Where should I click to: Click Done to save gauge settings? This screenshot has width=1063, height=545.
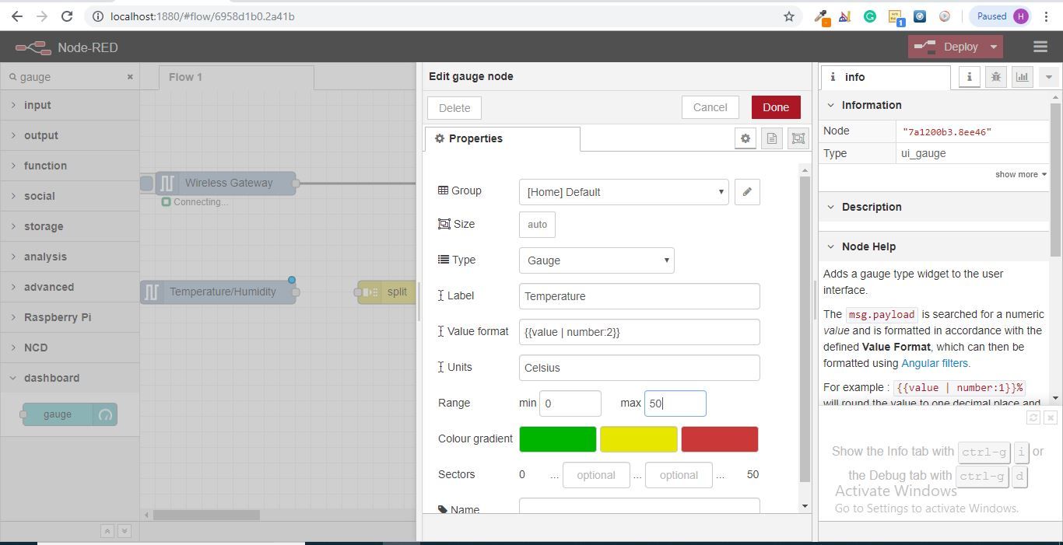click(776, 107)
